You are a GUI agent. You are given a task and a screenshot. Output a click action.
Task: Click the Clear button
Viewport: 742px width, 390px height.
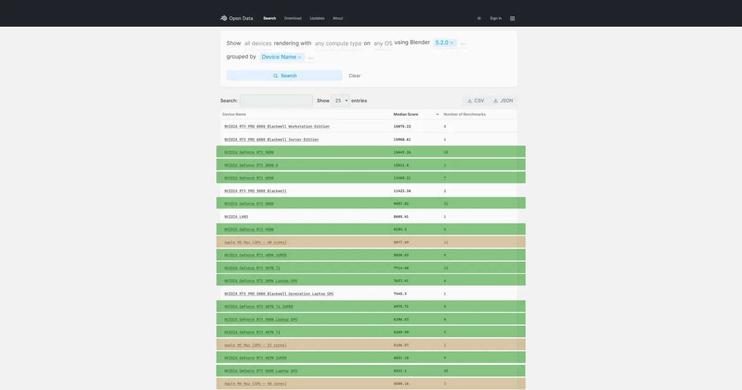point(355,76)
